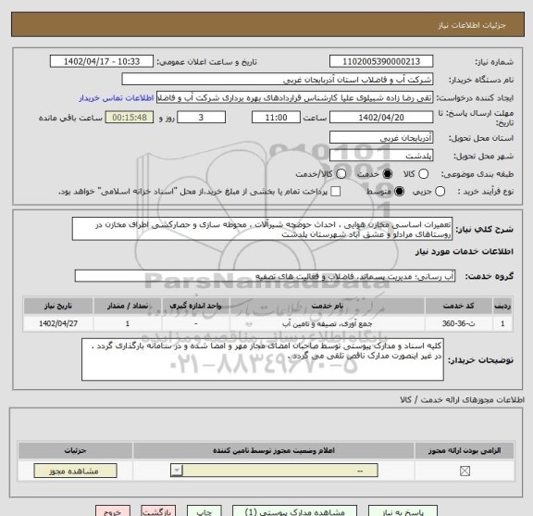The image size is (533, 516).
Task: Click the need date cell 1402/04/27
Action: click(x=58, y=323)
